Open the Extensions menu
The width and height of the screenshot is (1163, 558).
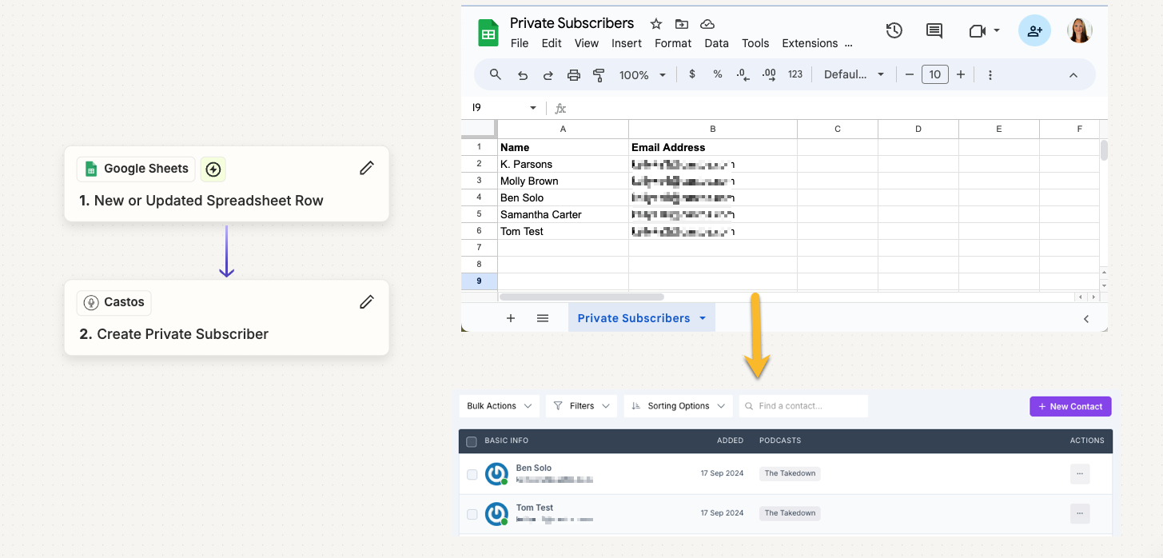pyautogui.click(x=810, y=43)
